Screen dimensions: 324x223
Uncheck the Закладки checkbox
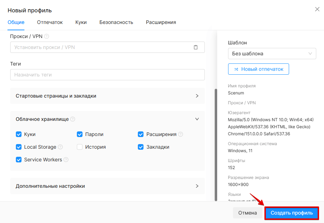click(141, 147)
